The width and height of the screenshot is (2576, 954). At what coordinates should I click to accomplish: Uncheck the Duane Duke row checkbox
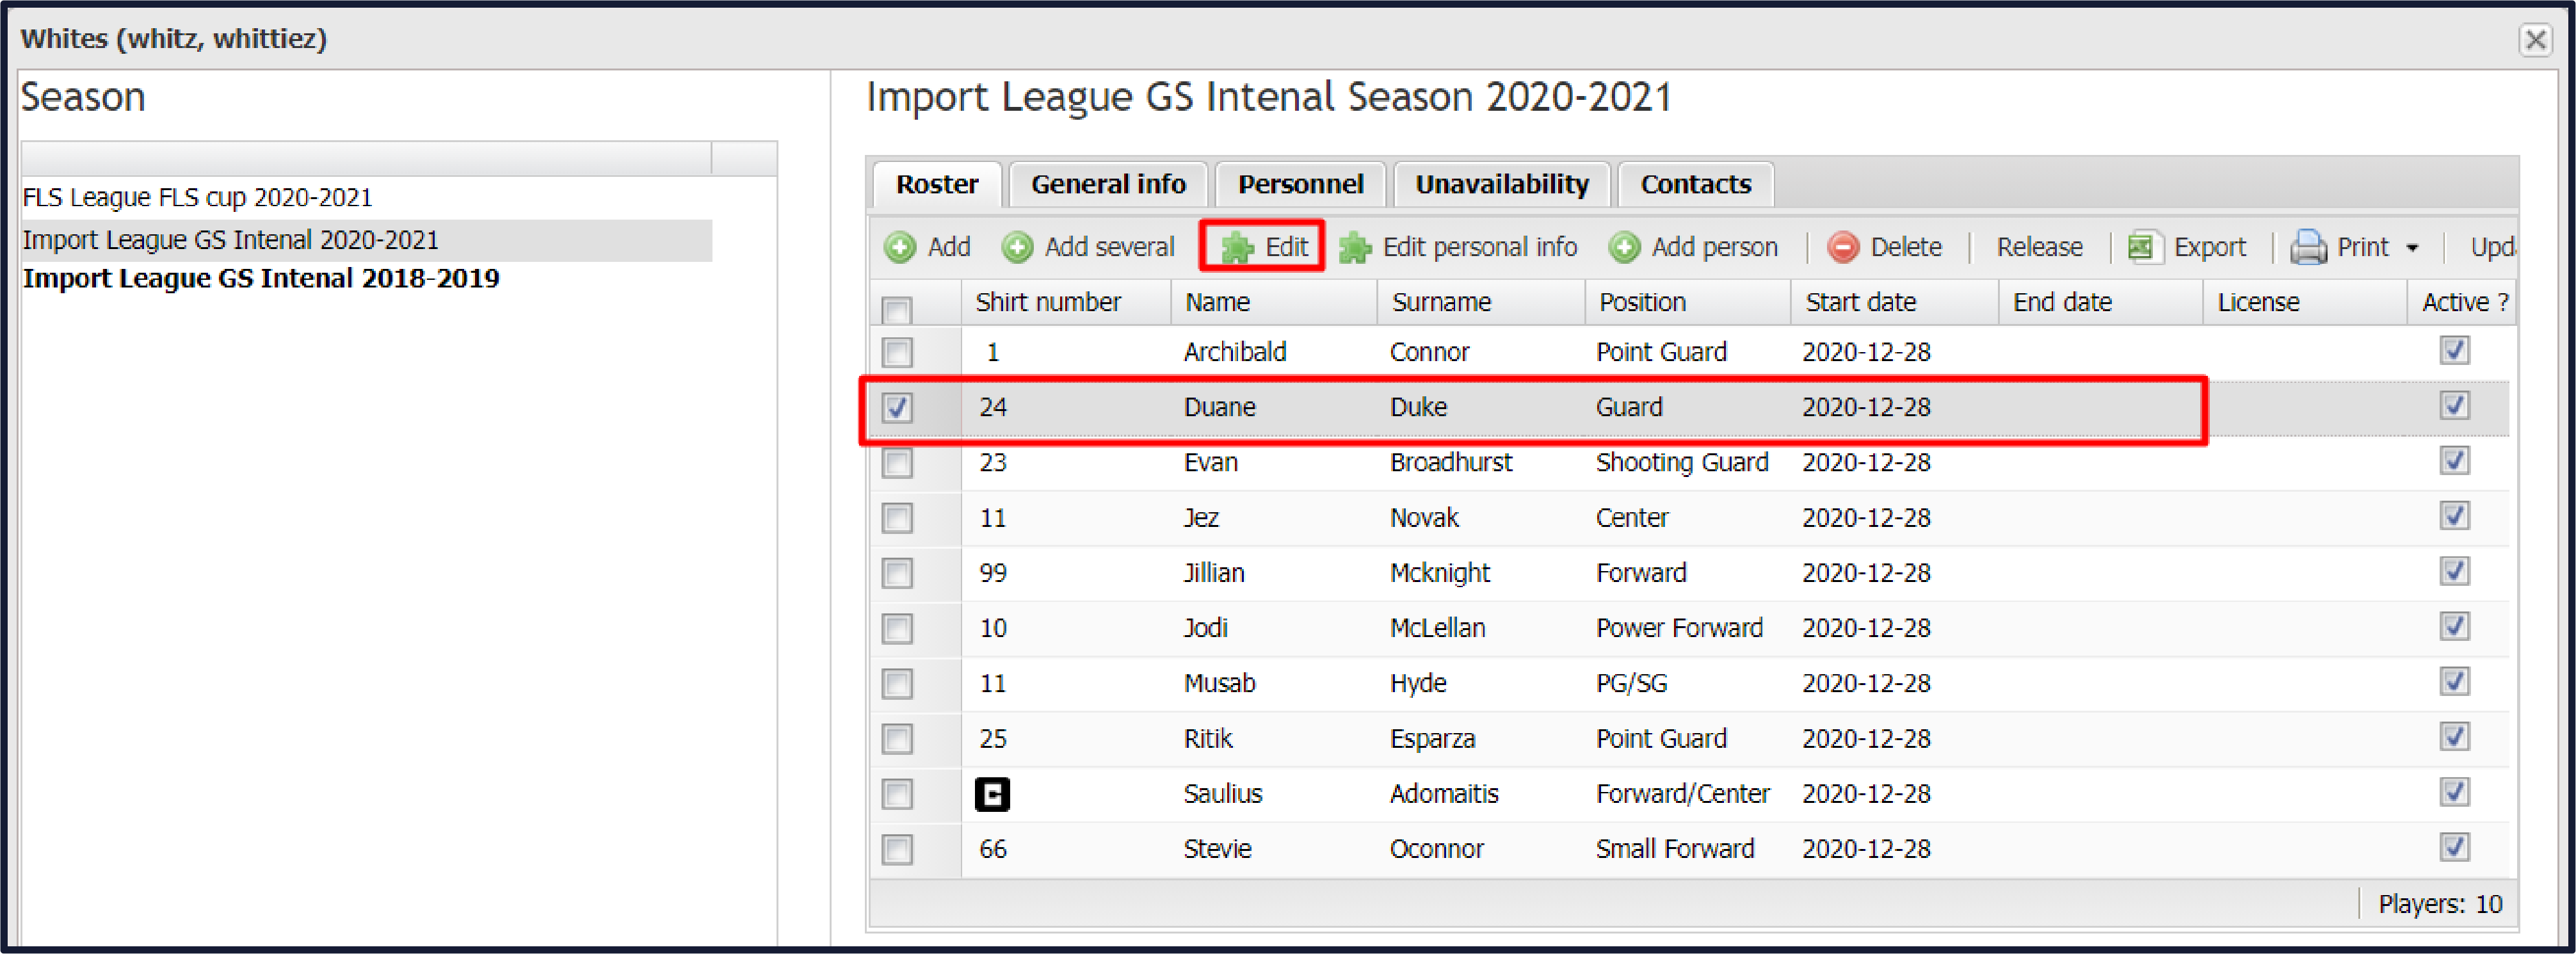pyautogui.click(x=897, y=407)
